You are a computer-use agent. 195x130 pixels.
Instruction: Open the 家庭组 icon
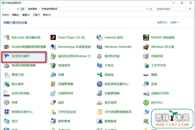[x=99, y=75]
